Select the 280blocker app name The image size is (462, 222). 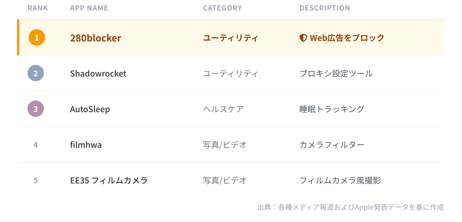click(96, 38)
